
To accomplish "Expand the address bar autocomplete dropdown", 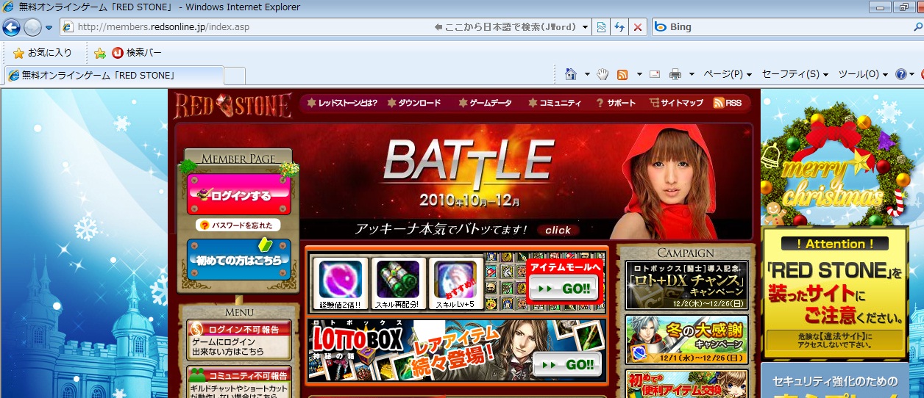I will click(x=586, y=27).
